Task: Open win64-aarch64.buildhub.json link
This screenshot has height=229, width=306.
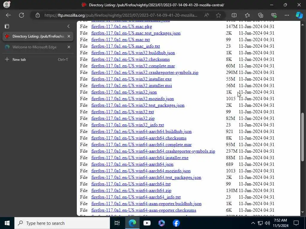Action: pyautogui.click(x=141, y=131)
